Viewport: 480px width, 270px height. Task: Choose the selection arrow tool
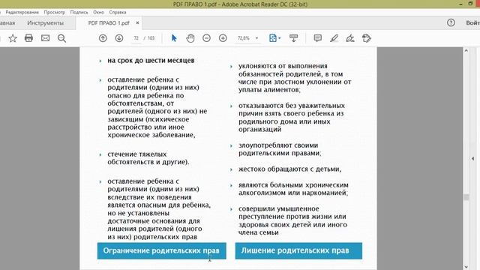(174, 38)
